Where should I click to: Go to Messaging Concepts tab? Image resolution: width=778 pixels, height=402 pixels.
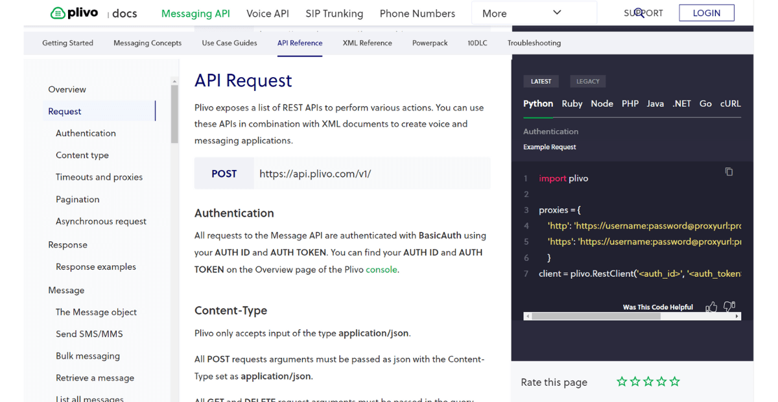147,43
